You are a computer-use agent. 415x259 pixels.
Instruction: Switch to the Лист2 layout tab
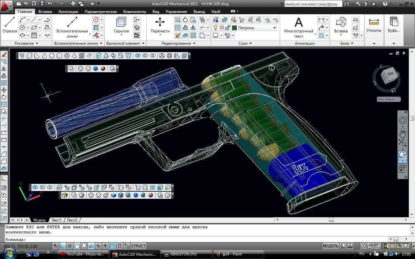pyautogui.click(x=72, y=220)
